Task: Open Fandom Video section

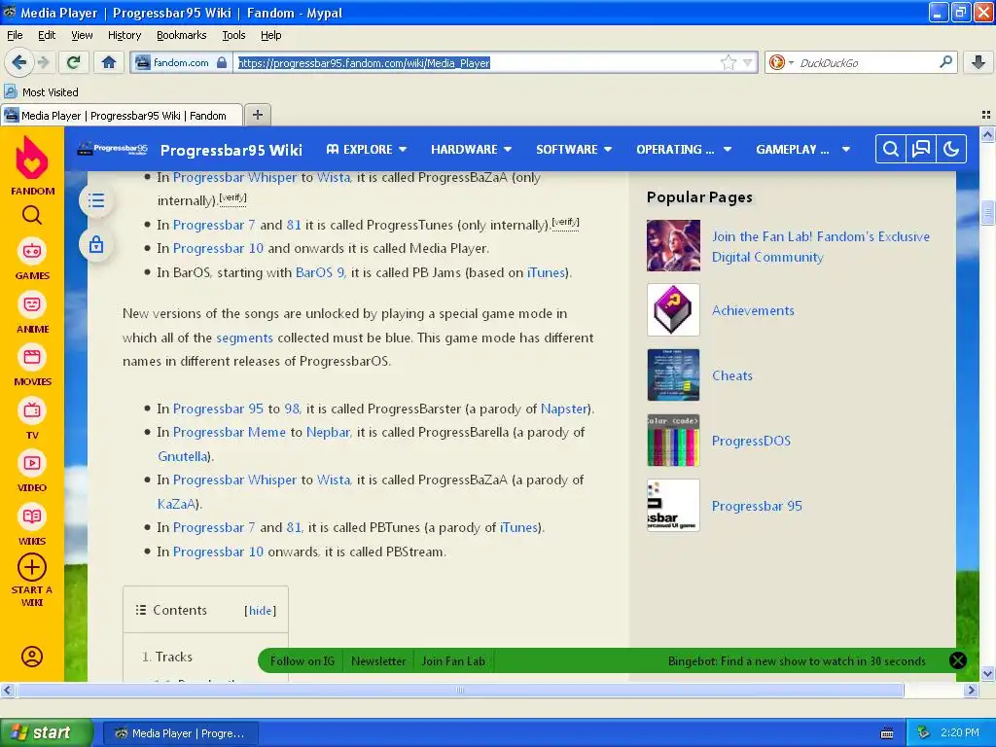Action: 32,471
